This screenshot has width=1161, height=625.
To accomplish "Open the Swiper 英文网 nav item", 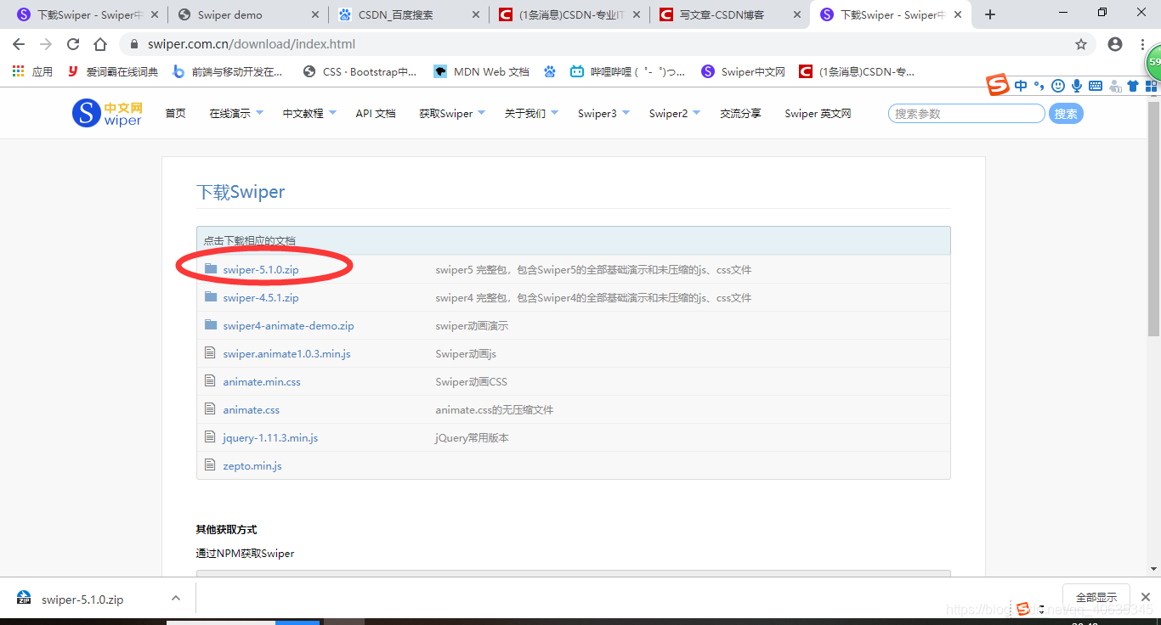I will point(818,113).
